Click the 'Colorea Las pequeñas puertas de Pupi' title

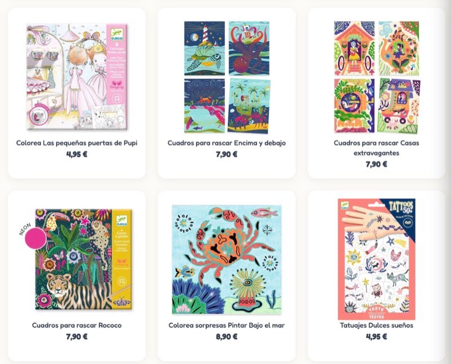pyautogui.click(x=77, y=143)
